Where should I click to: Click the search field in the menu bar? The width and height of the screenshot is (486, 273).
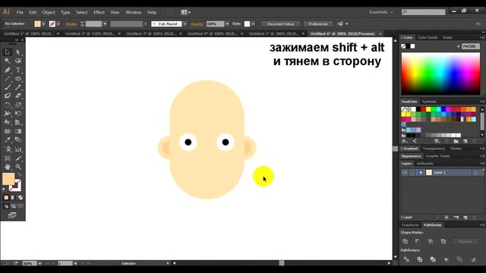tap(424, 12)
